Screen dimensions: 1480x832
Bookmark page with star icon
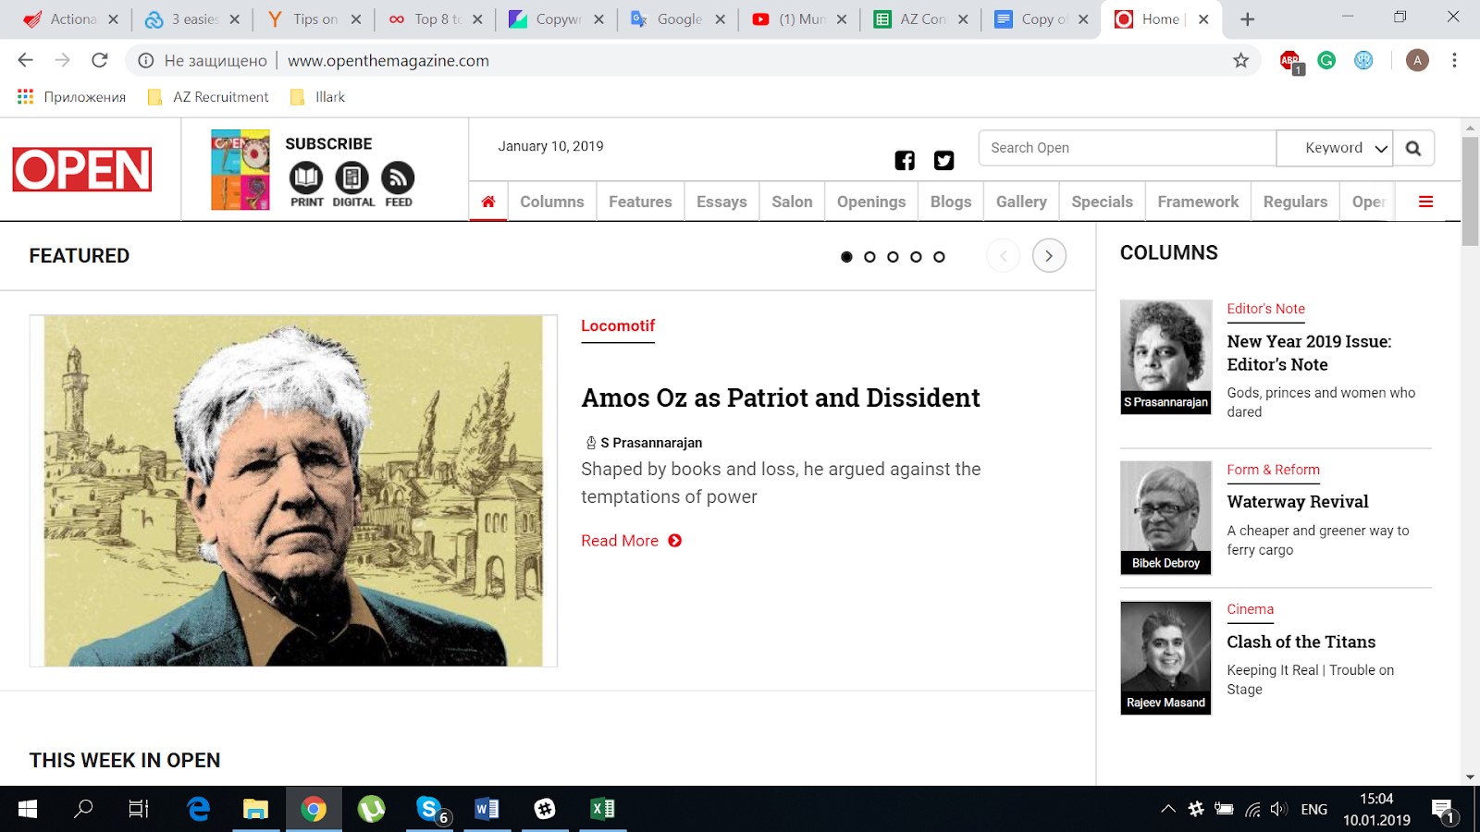pyautogui.click(x=1240, y=61)
